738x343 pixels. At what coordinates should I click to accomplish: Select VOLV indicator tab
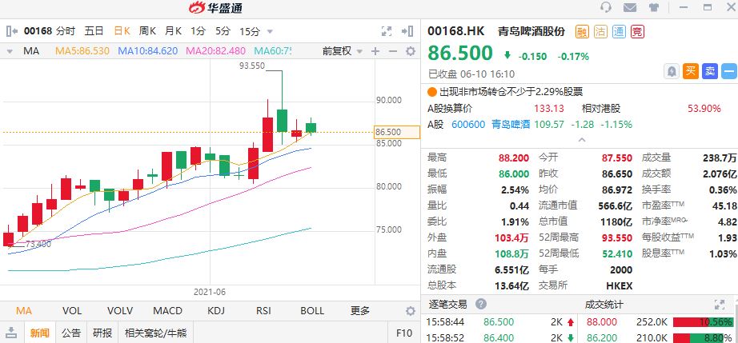tap(120, 310)
